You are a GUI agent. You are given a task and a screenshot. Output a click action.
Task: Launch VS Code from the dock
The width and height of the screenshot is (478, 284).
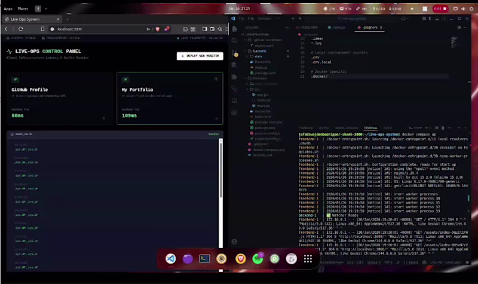(x=171, y=259)
